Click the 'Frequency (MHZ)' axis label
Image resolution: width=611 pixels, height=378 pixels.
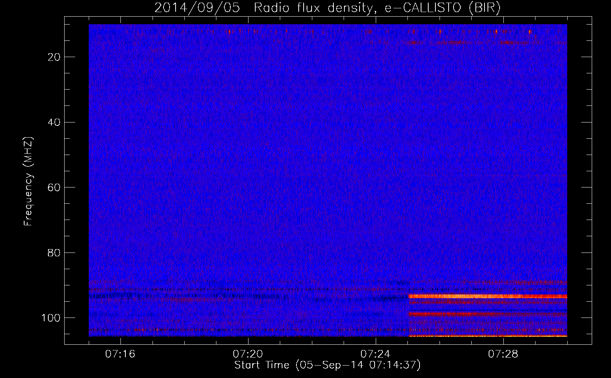click(x=28, y=181)
